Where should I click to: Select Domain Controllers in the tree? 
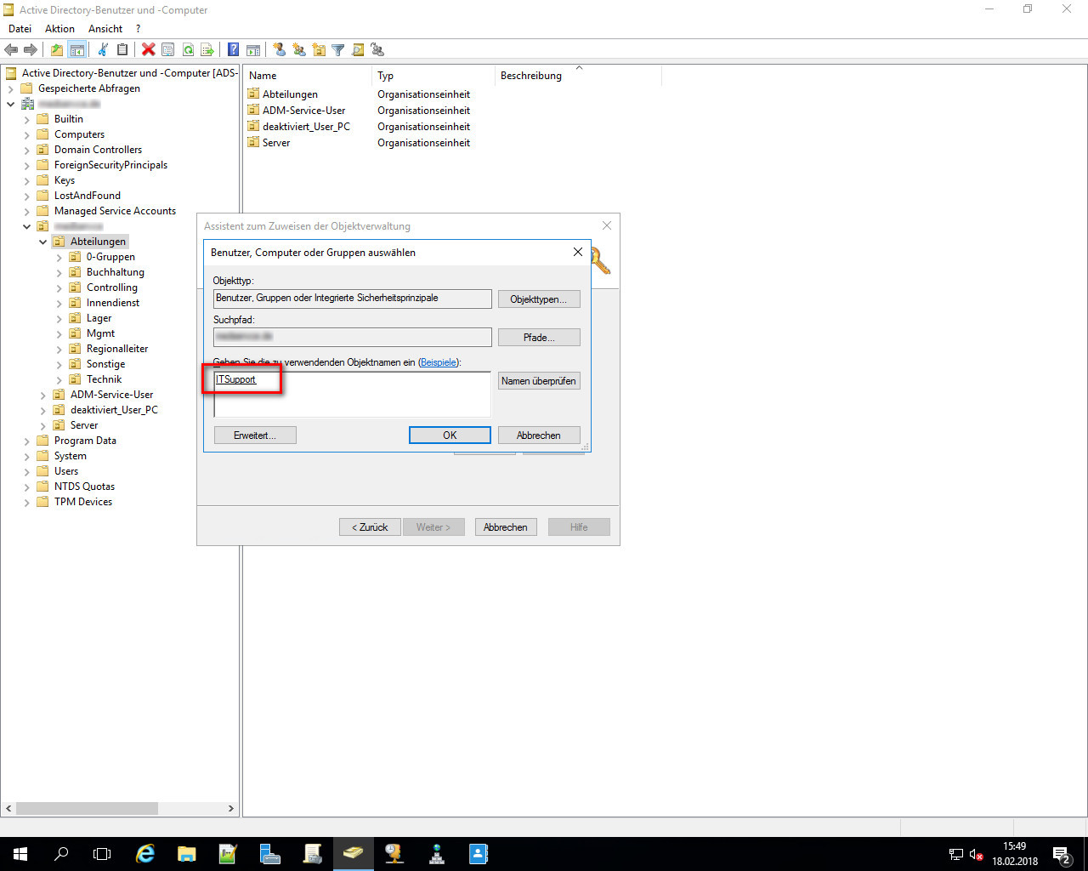coord(98,150)
